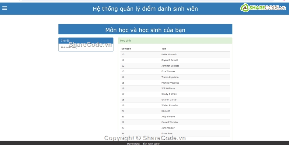Select student name John Walker

(x=168, y=128)
